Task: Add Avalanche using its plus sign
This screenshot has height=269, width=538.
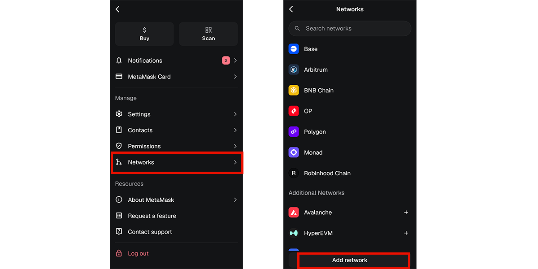Action: coord(406,213)
